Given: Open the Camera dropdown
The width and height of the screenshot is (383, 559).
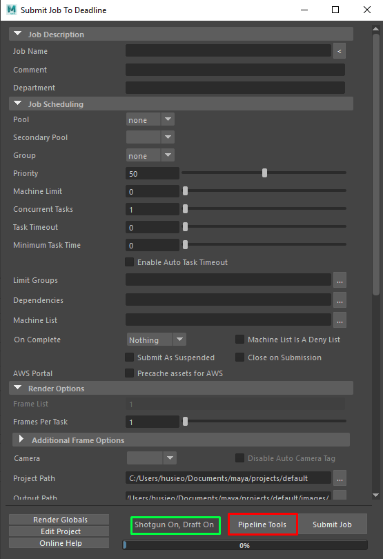Looking at the screenshot, I should click(152, 458).
